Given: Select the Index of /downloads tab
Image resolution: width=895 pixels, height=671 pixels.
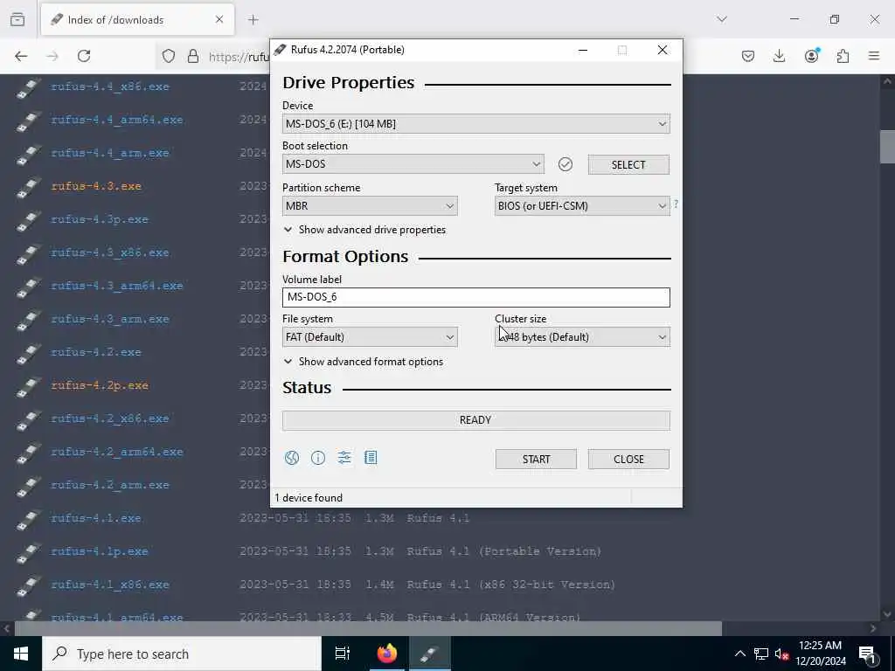Looking at the screenshot, I should [137, 19].
